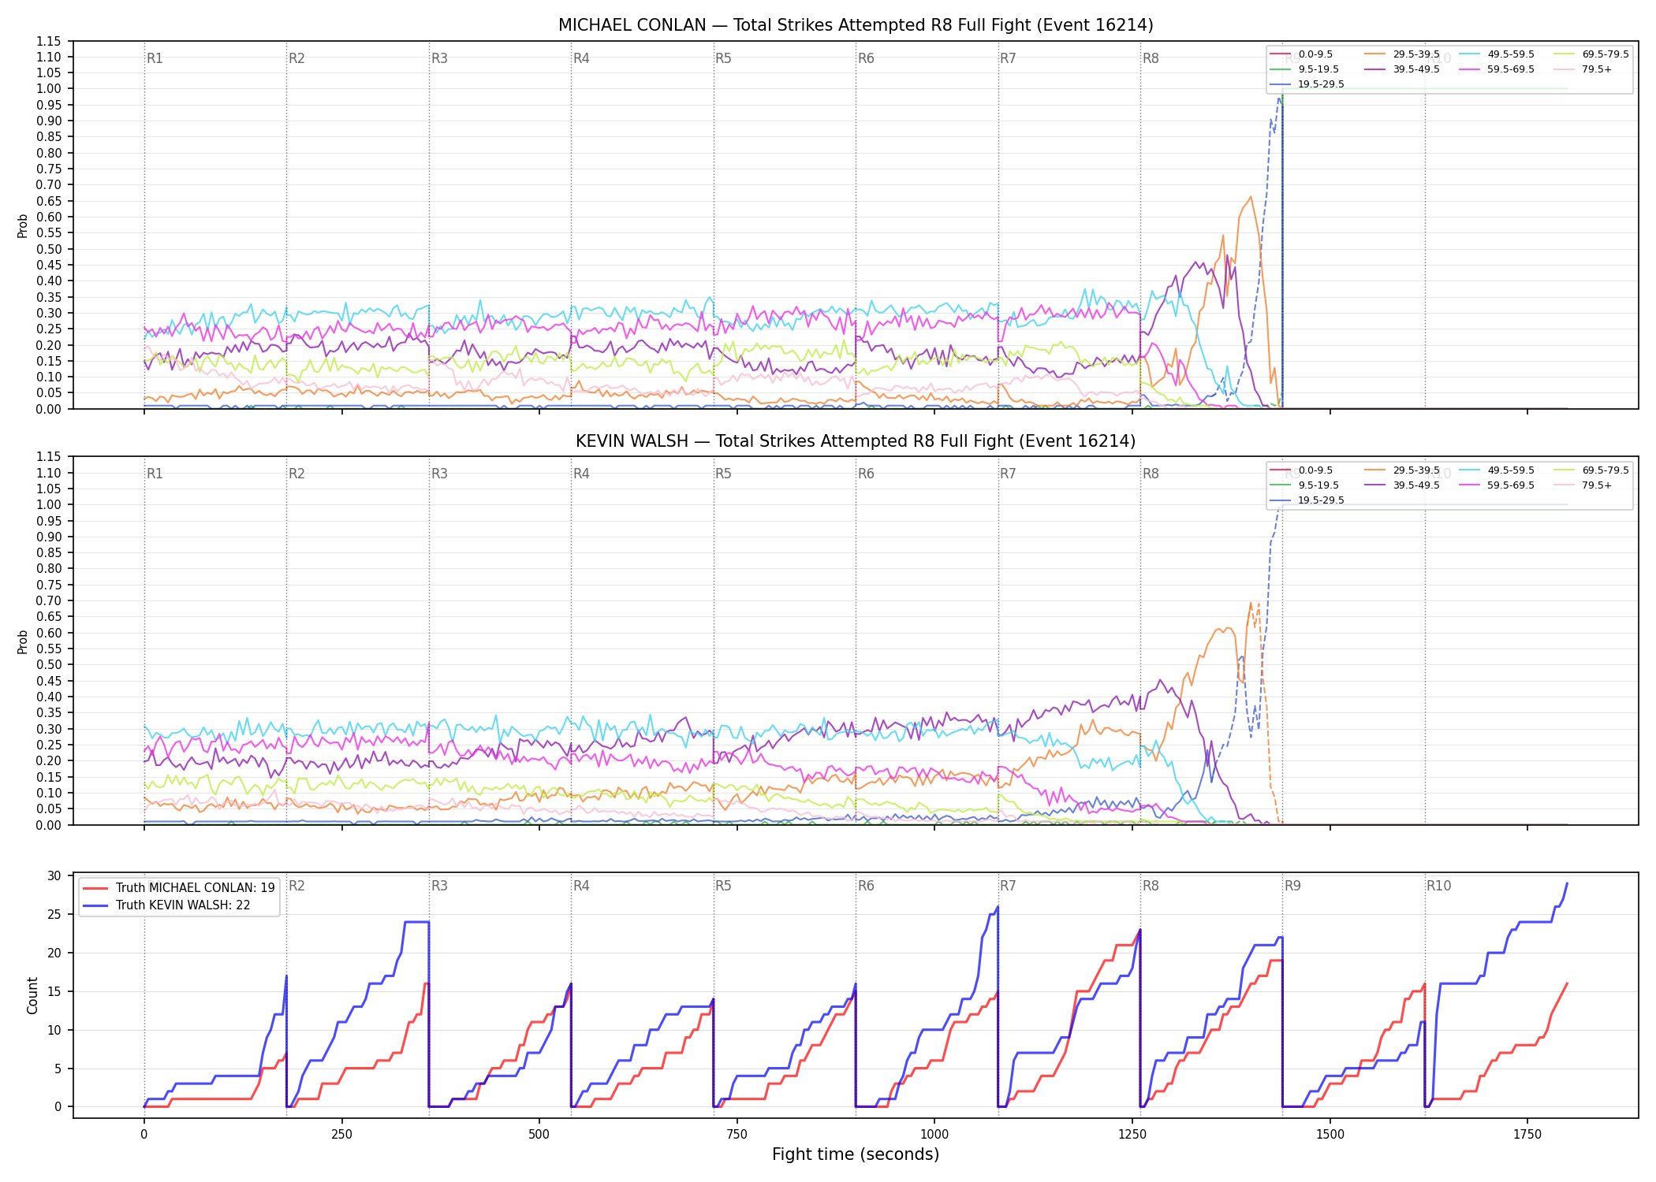The width and height of the screenshot is (1656, 1182).
Task: Click x-axis tick label 1750
Action: pyautogui.click(x=1527, y=1135)
